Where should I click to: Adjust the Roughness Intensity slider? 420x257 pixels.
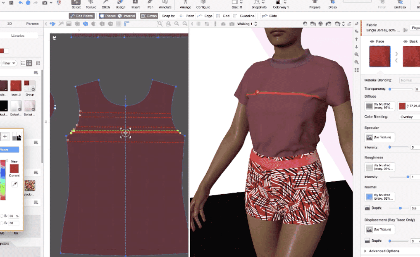(x=408, y=177)
